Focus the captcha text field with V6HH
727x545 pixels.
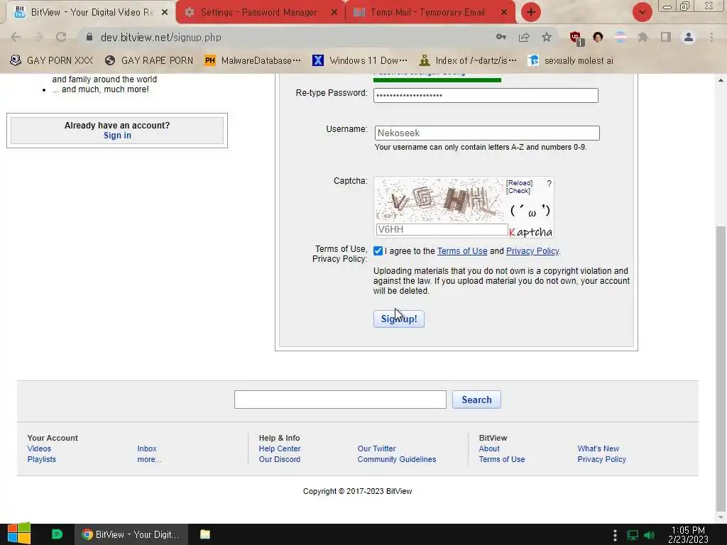coord(442,229)
